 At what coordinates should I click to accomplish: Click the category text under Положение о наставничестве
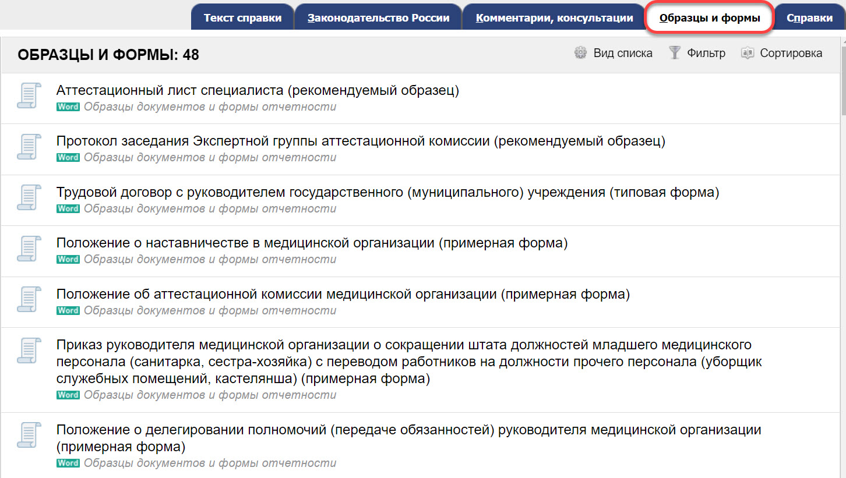(210, 260)
